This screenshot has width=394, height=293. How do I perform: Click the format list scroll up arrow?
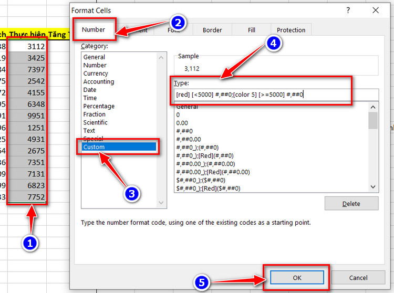click(373, 107)
